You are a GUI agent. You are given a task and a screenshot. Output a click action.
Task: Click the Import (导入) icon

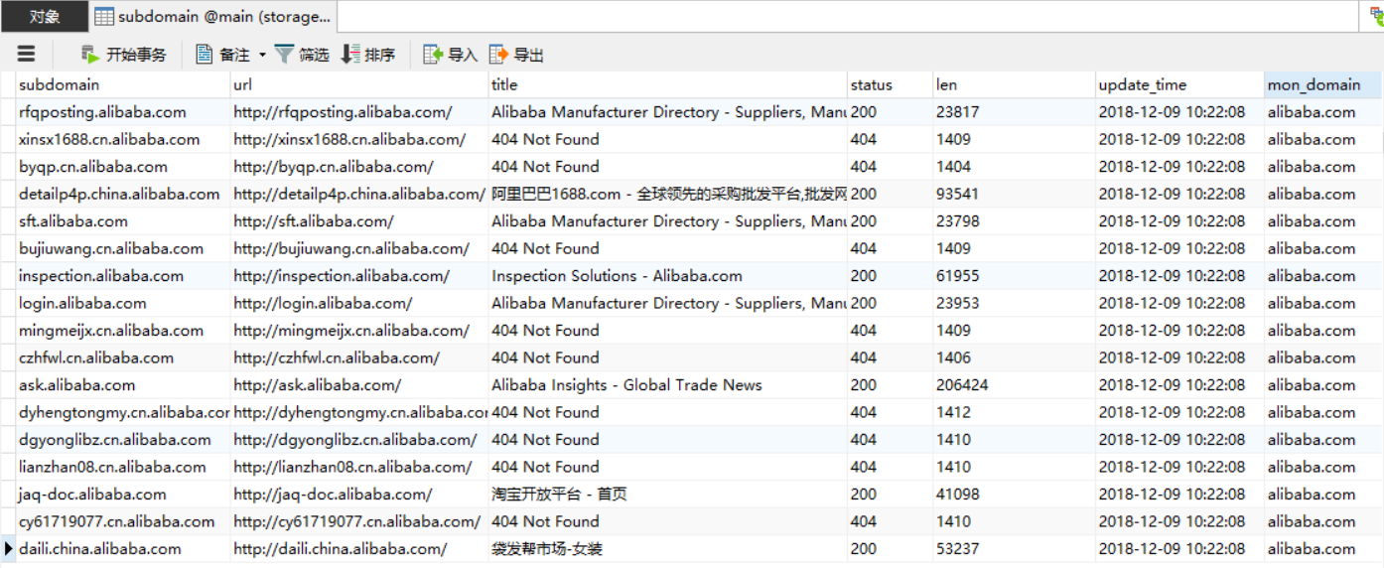point(433,55)
